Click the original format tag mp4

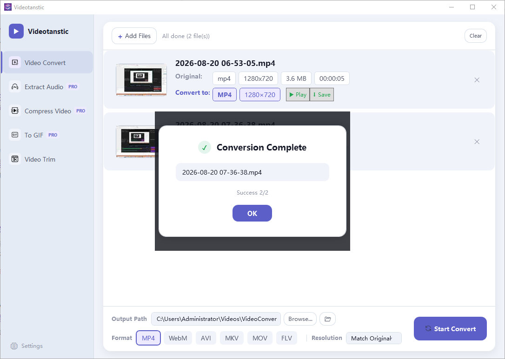[x=224, y=78]
